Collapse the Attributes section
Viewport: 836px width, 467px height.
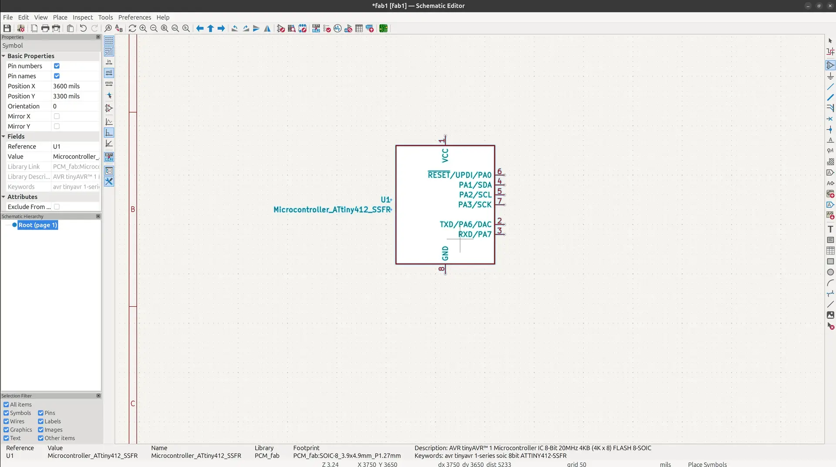point(3,197)
